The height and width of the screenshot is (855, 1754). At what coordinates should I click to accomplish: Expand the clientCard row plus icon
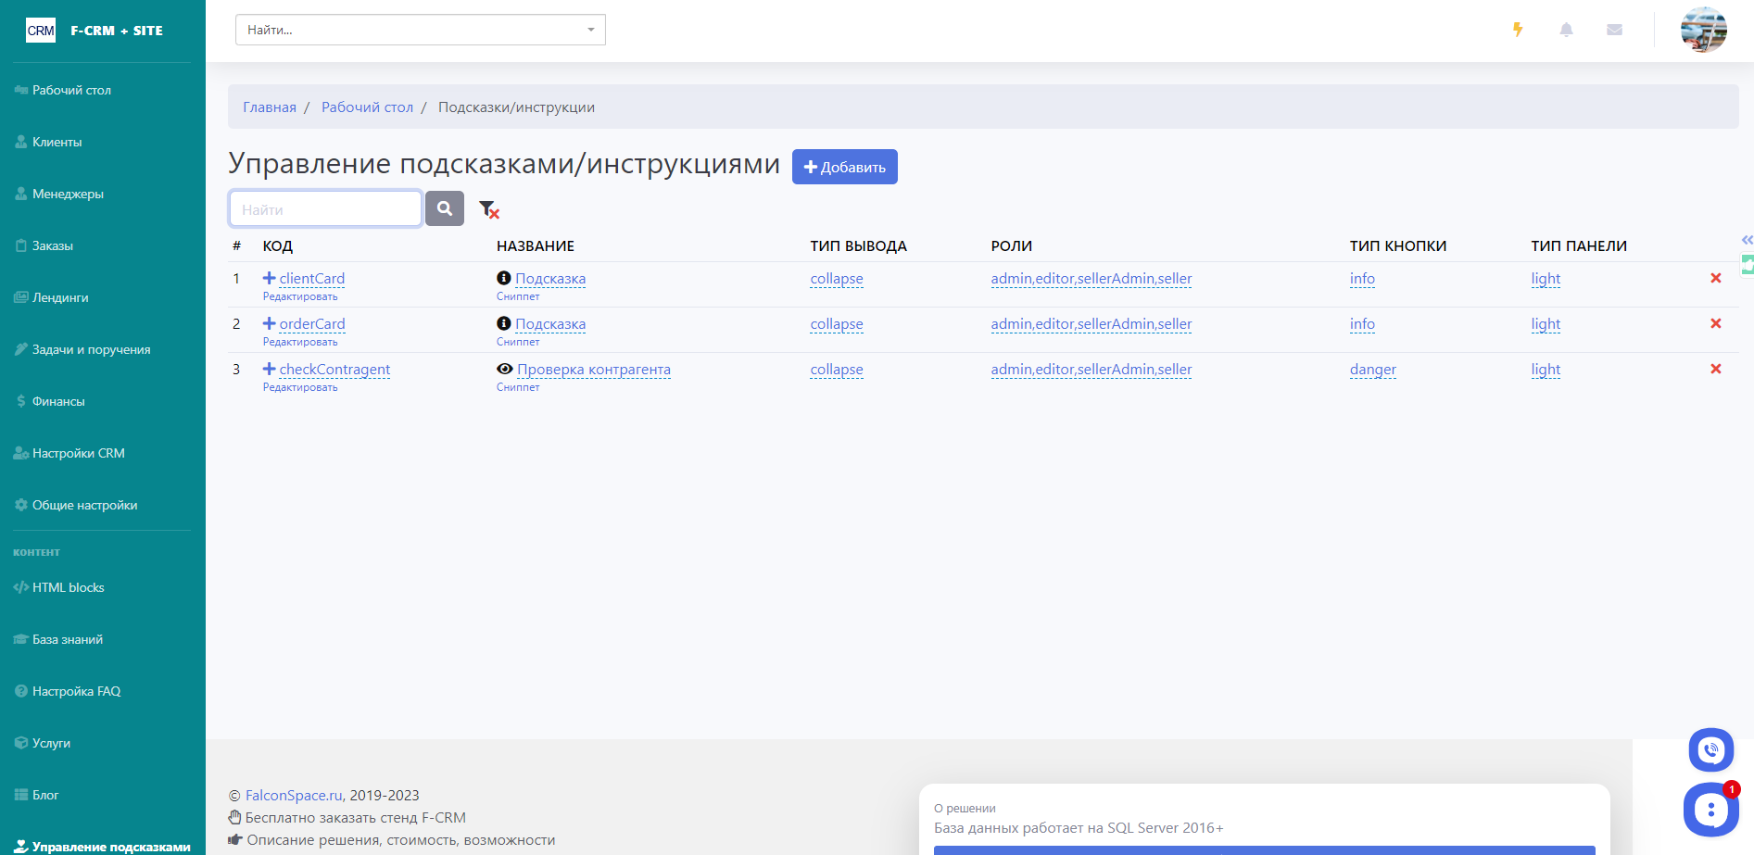269,278
